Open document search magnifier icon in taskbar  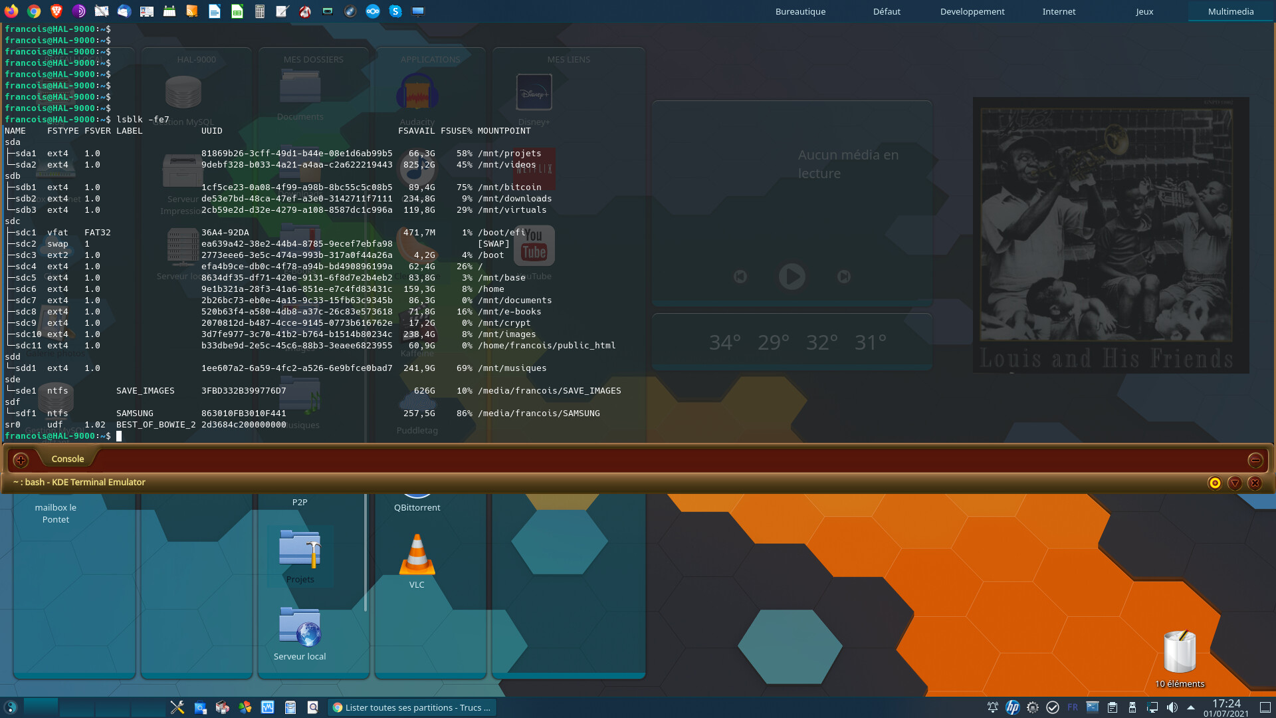(313, 707)
